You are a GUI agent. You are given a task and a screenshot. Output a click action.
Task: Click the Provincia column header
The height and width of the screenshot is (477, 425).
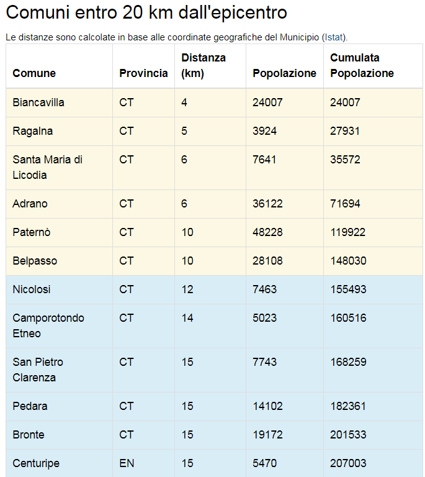pos(143,73)
